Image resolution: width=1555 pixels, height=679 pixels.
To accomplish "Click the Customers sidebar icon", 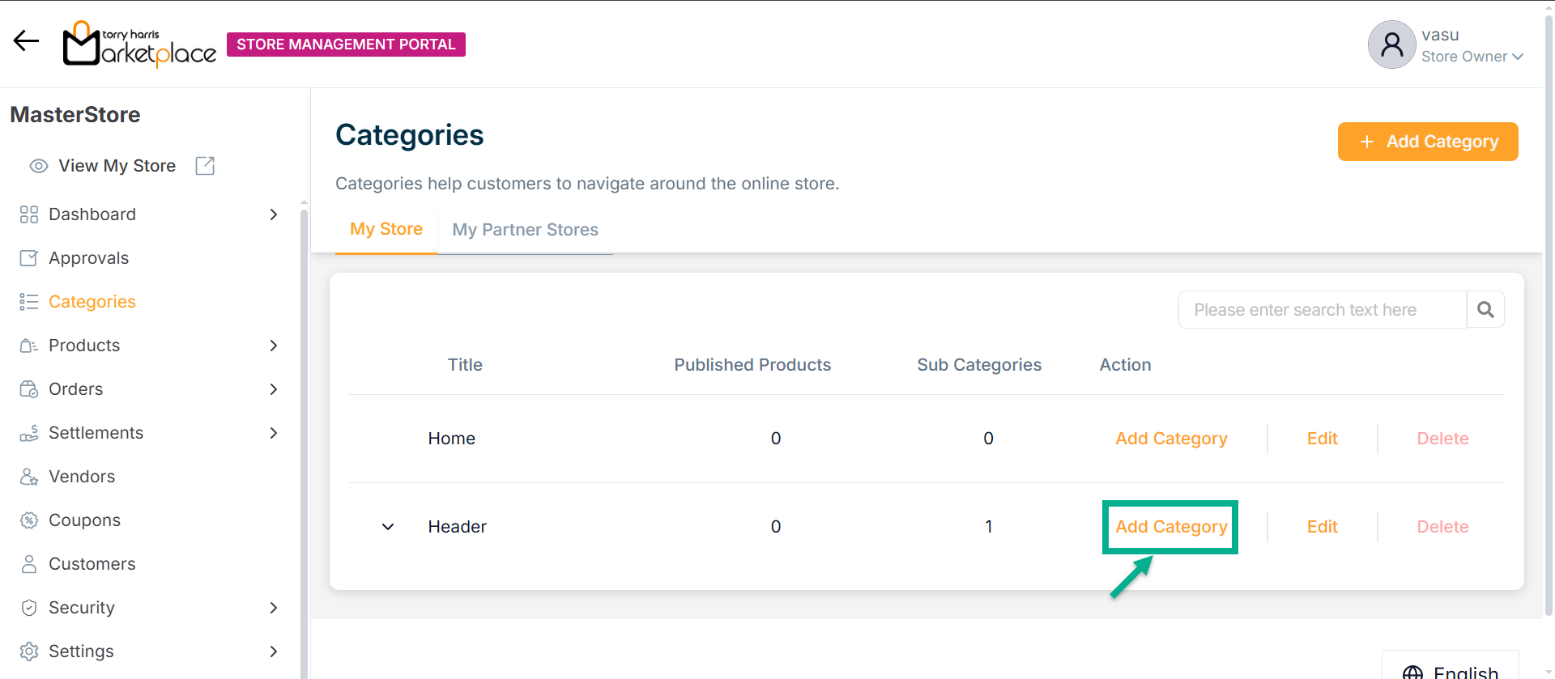I will pos(29,564).
